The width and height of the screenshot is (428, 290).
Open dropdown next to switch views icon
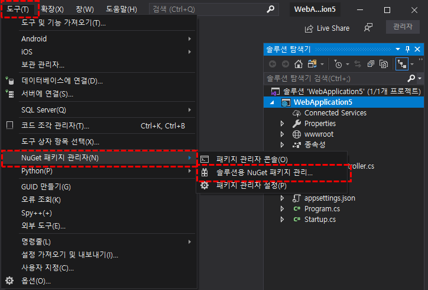322,65
